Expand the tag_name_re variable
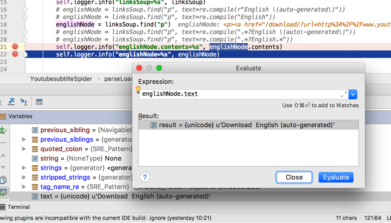This screenshot has width=391, height=223. click(24, 187)
